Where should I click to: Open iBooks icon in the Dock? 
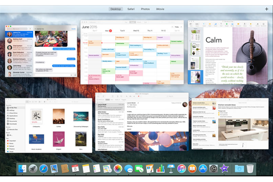192,169
